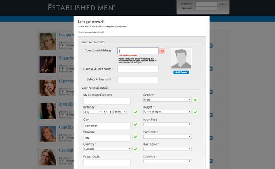Open the Country dropdown showing Canada

tap(107, 149)
